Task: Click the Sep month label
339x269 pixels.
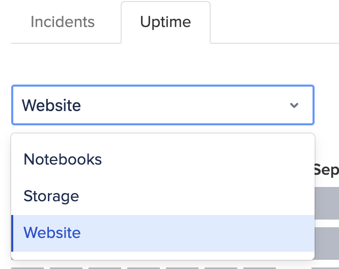Action: click(326, 170)
